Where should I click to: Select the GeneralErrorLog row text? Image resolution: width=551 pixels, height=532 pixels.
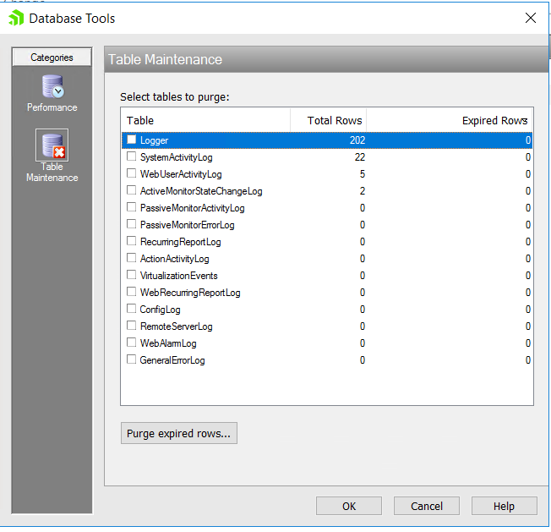pos(172,359)
